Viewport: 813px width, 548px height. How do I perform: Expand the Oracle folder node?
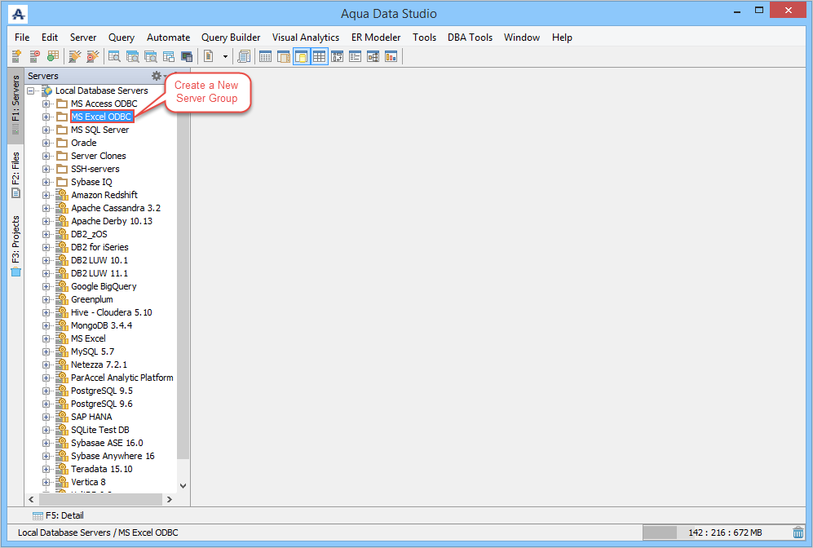(x=46, y=143)
